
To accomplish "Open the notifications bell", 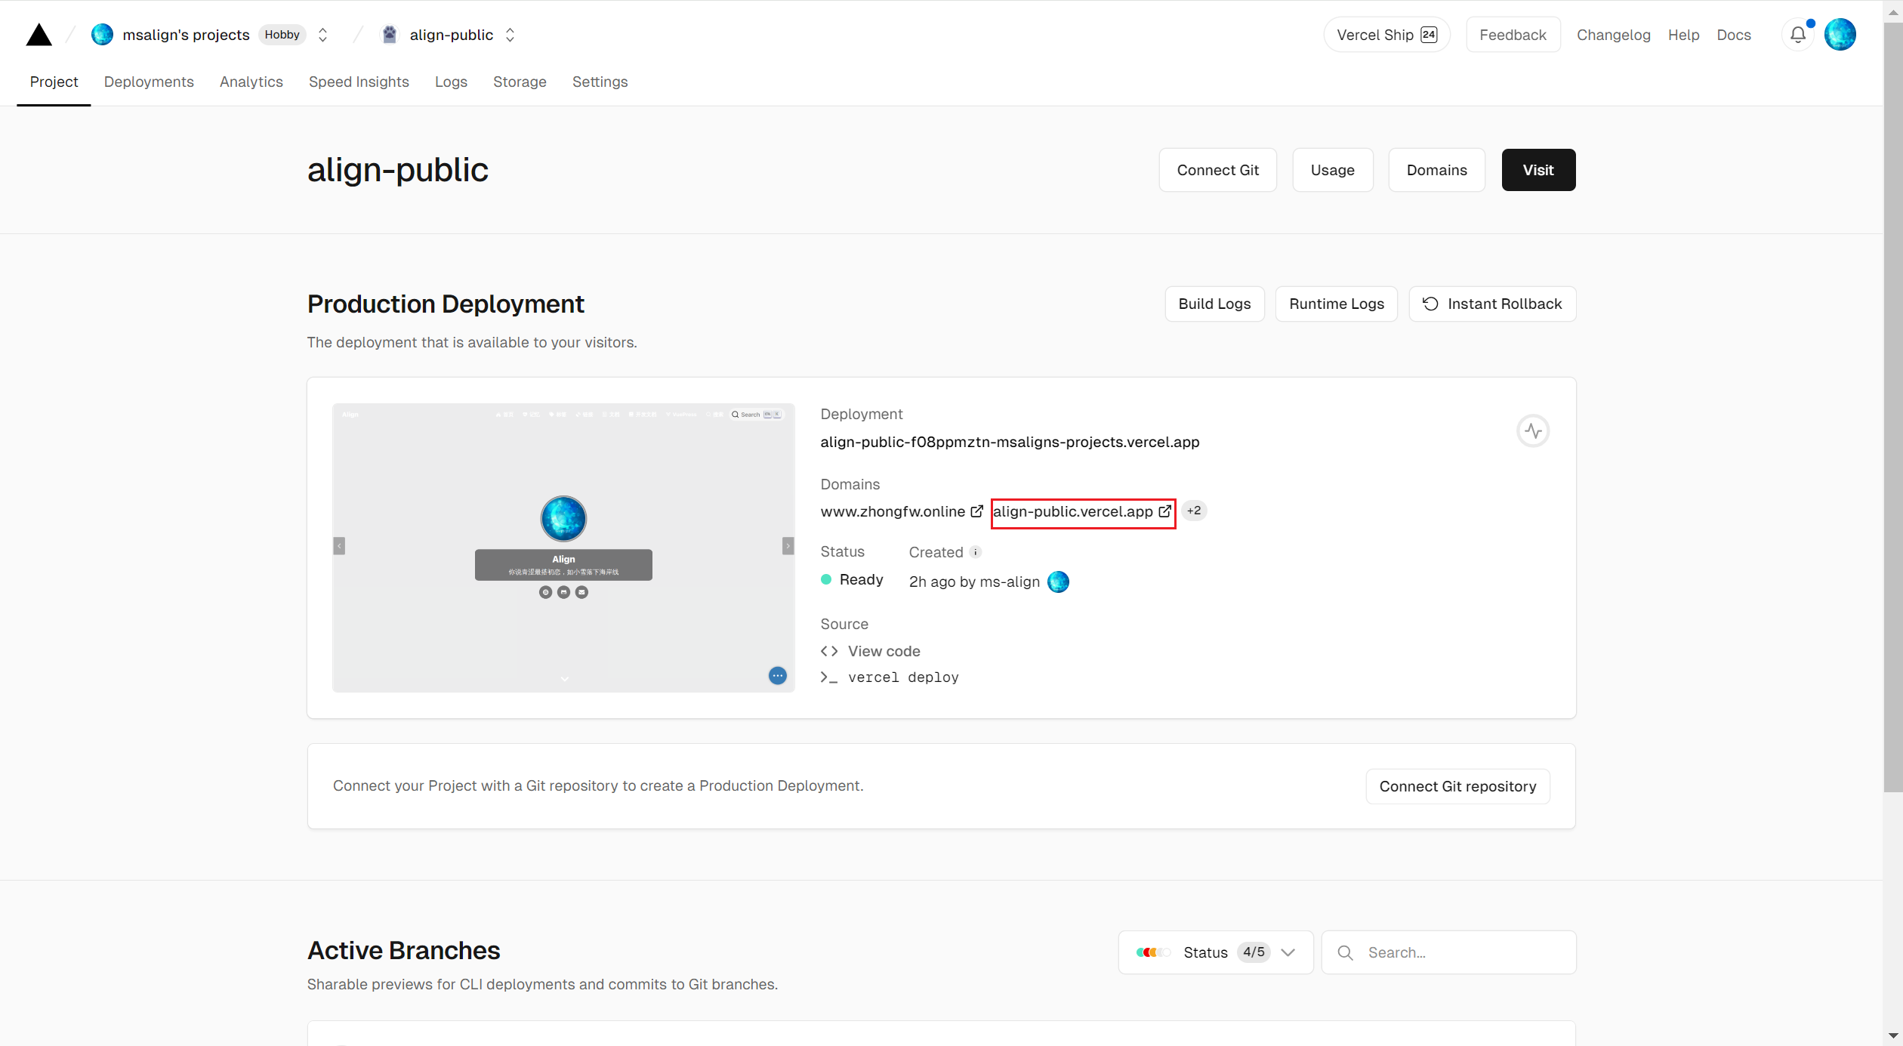I will [1798, 35].
